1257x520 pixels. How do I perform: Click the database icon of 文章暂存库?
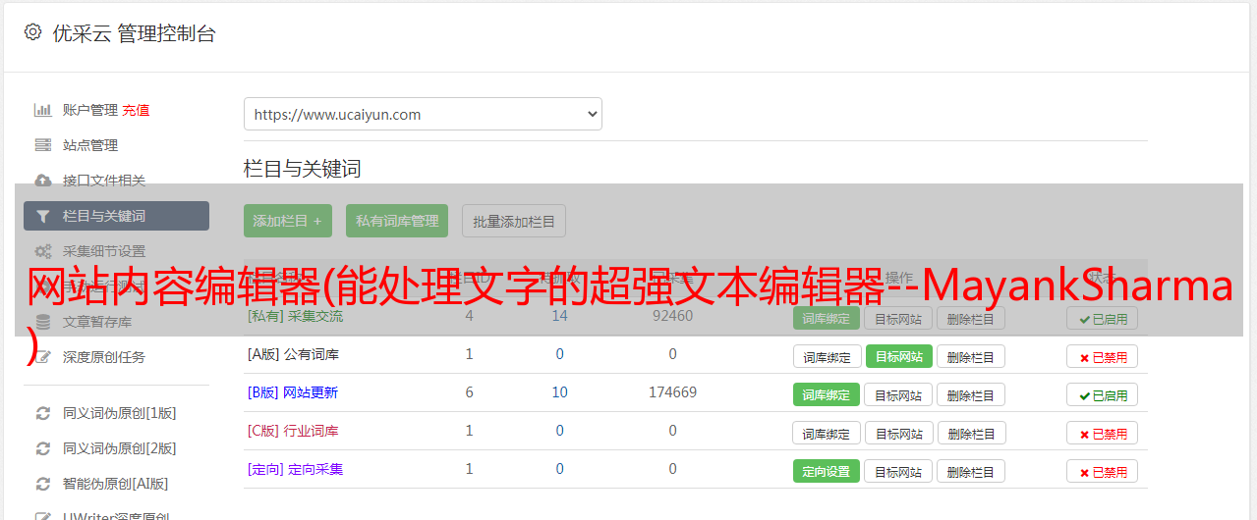pos(42,322)
